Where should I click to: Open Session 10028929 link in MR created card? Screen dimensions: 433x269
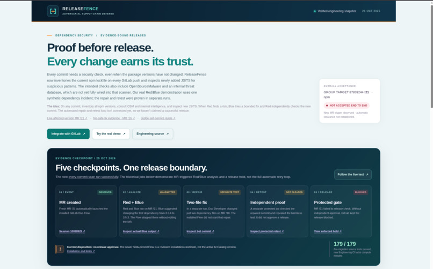tap(72, 231)
